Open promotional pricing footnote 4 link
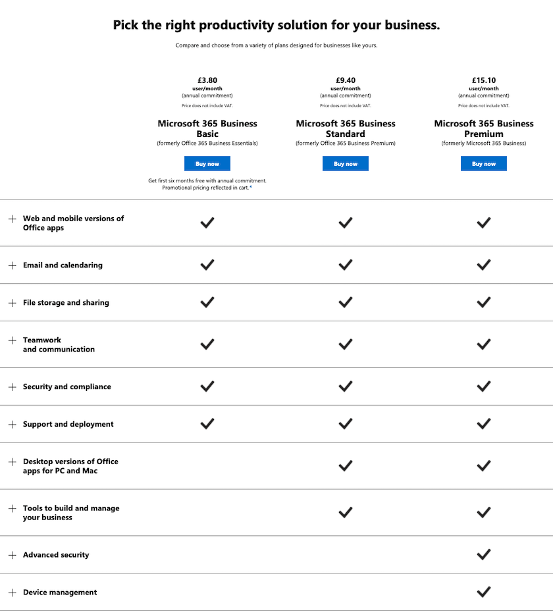 coord(251,187)
